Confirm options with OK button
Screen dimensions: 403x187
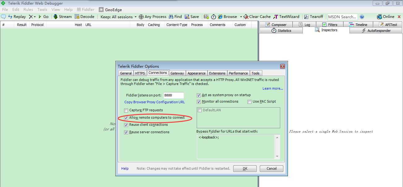pyautogui.click(x=245, y=168)
